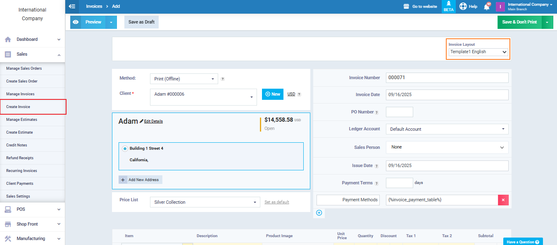Collapse sidebar using the menu toggle icon
Image resolution: width=557 pixels, height=245 pixels.
click(x=72, y=6)
